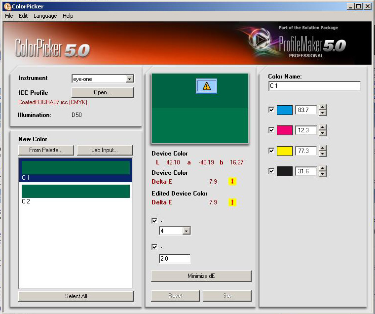The image size is (375, 314).
Task: Click the Device Color Delta E value 7.9
Action: [x=213, y=181]
